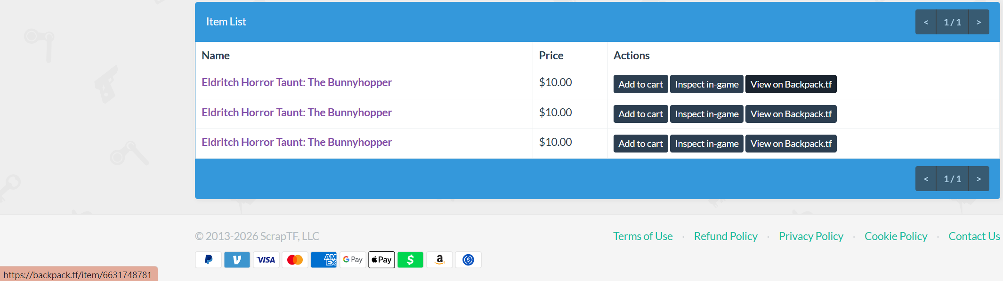The image size is (1003, 281).
Task: View third Bunnyhopper on Backpack.tf
Action: [x=791, y=144]
